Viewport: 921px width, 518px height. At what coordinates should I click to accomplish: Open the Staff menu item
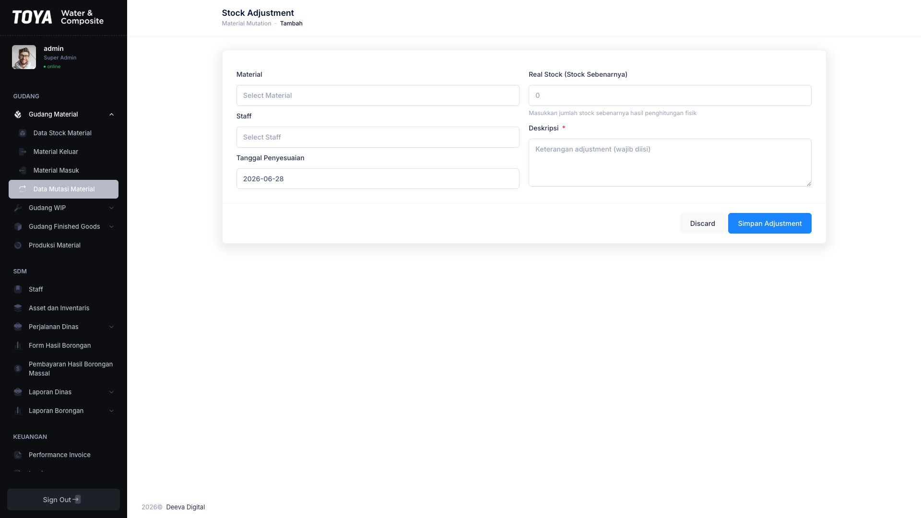pyautogui.click(x=63, y=290)
